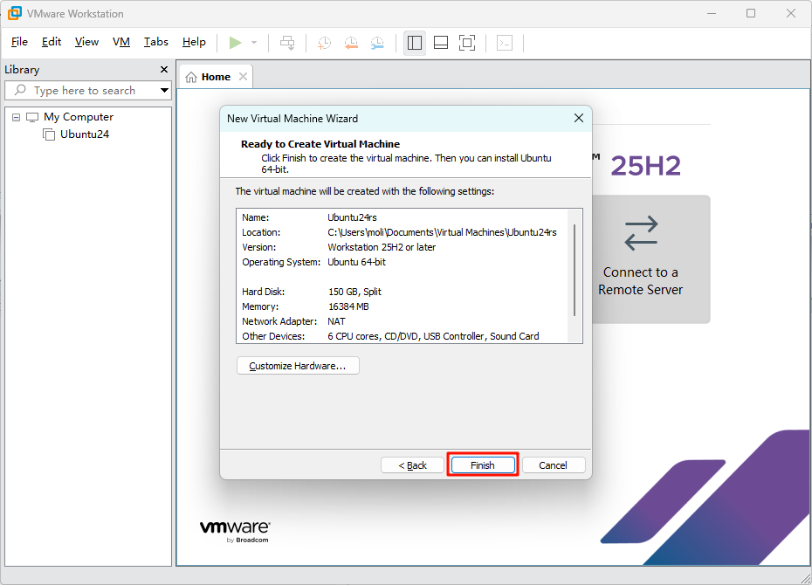The width and height of the screenshot is (812, 585).
Task: Minimize the VMware Workstation window
Action: click(712, 13)
